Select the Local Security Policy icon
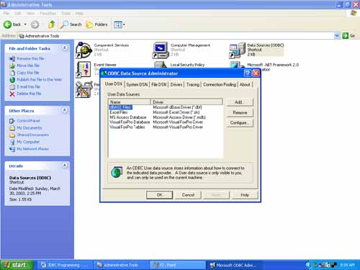 point(161,65)
